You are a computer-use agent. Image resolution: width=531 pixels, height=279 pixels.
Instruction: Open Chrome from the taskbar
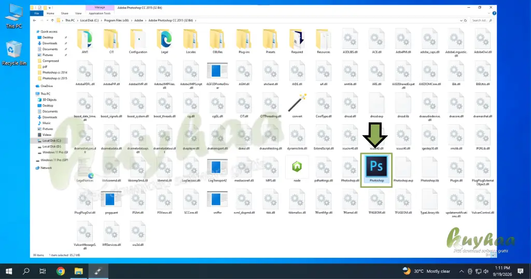61,271
